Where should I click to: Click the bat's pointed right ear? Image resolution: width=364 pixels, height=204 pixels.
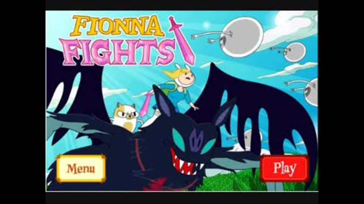[x=224, y=111]
